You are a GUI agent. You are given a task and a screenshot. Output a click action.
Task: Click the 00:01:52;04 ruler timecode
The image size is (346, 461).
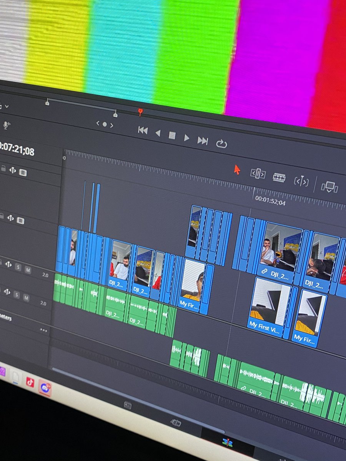(x=270, y=201)
